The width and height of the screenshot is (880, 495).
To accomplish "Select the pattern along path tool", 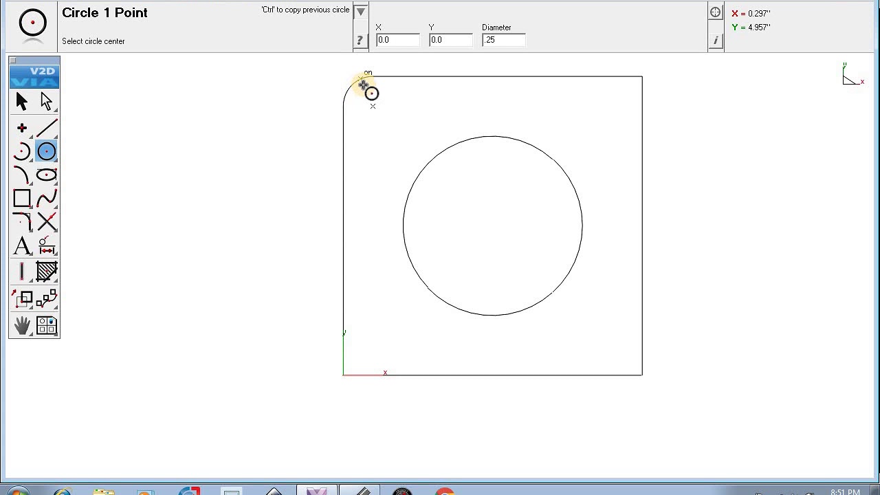I will point(47,298).
